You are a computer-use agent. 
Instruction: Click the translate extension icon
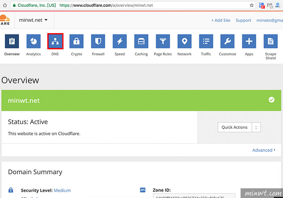pos(262,5)
